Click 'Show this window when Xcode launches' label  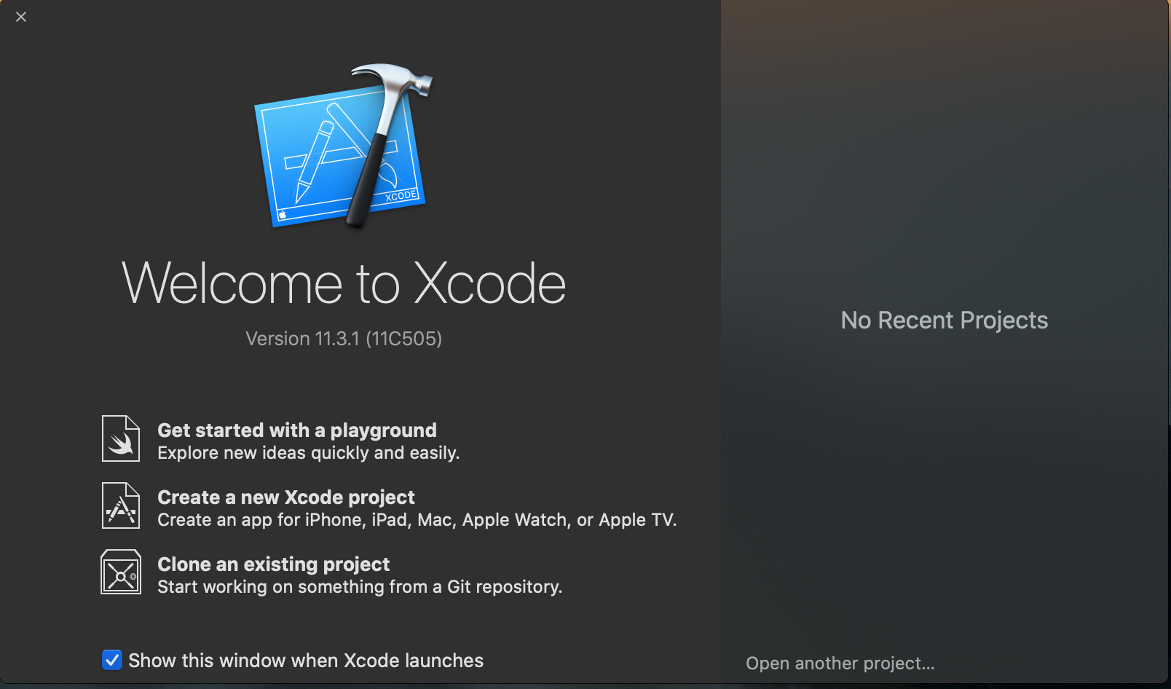click(x=306, y=661)
